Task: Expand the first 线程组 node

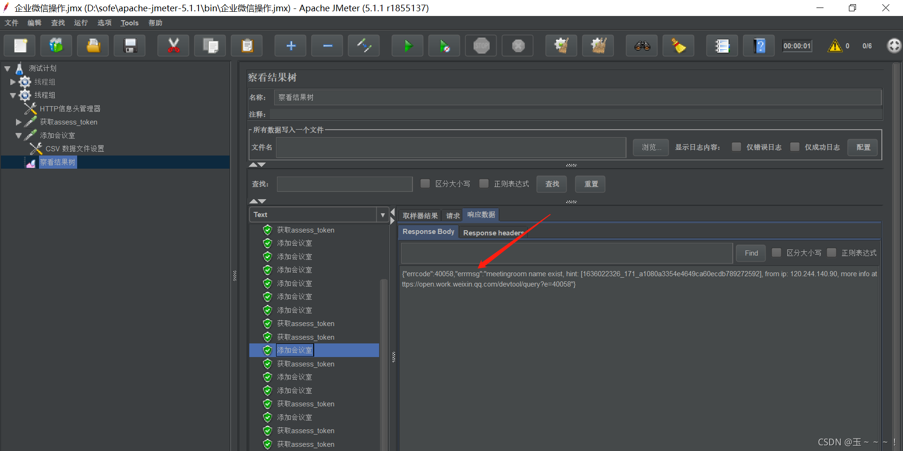Action: (13, 82)
